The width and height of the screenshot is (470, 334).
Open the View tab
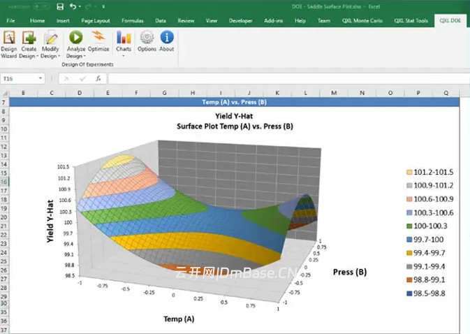coord(212,21)
